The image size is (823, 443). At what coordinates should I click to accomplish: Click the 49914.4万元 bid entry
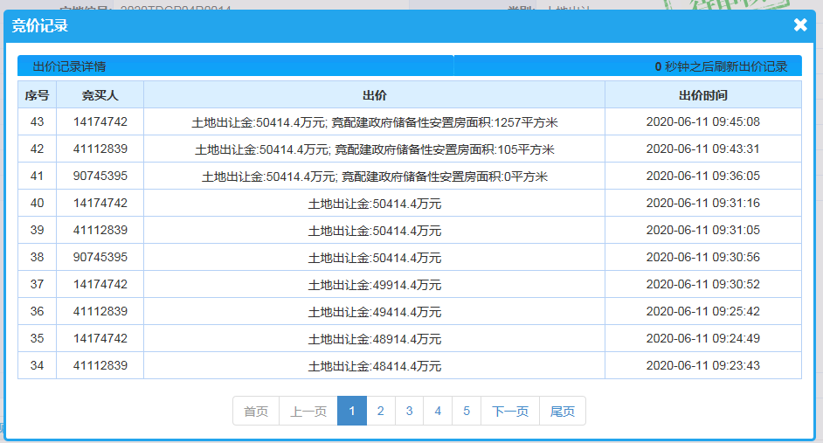(x=374, y=285)
